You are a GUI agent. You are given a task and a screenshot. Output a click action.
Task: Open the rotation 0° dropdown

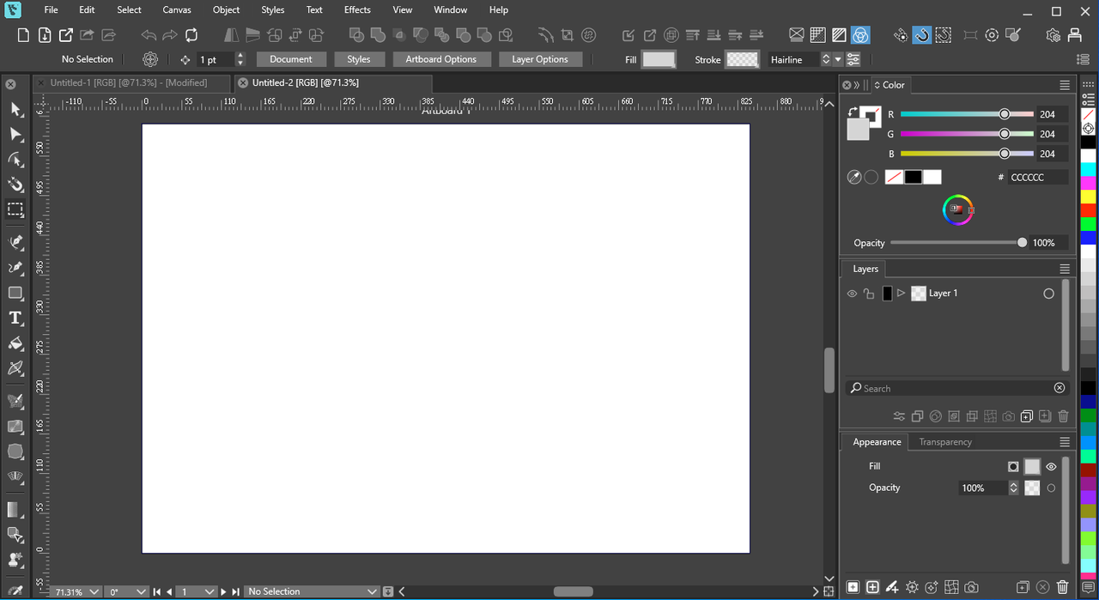[x=139, y=591]
